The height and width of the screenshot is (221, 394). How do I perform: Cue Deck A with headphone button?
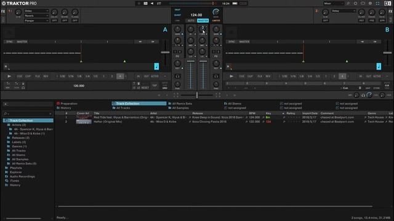pyautogui.click(x=177, y=76)
